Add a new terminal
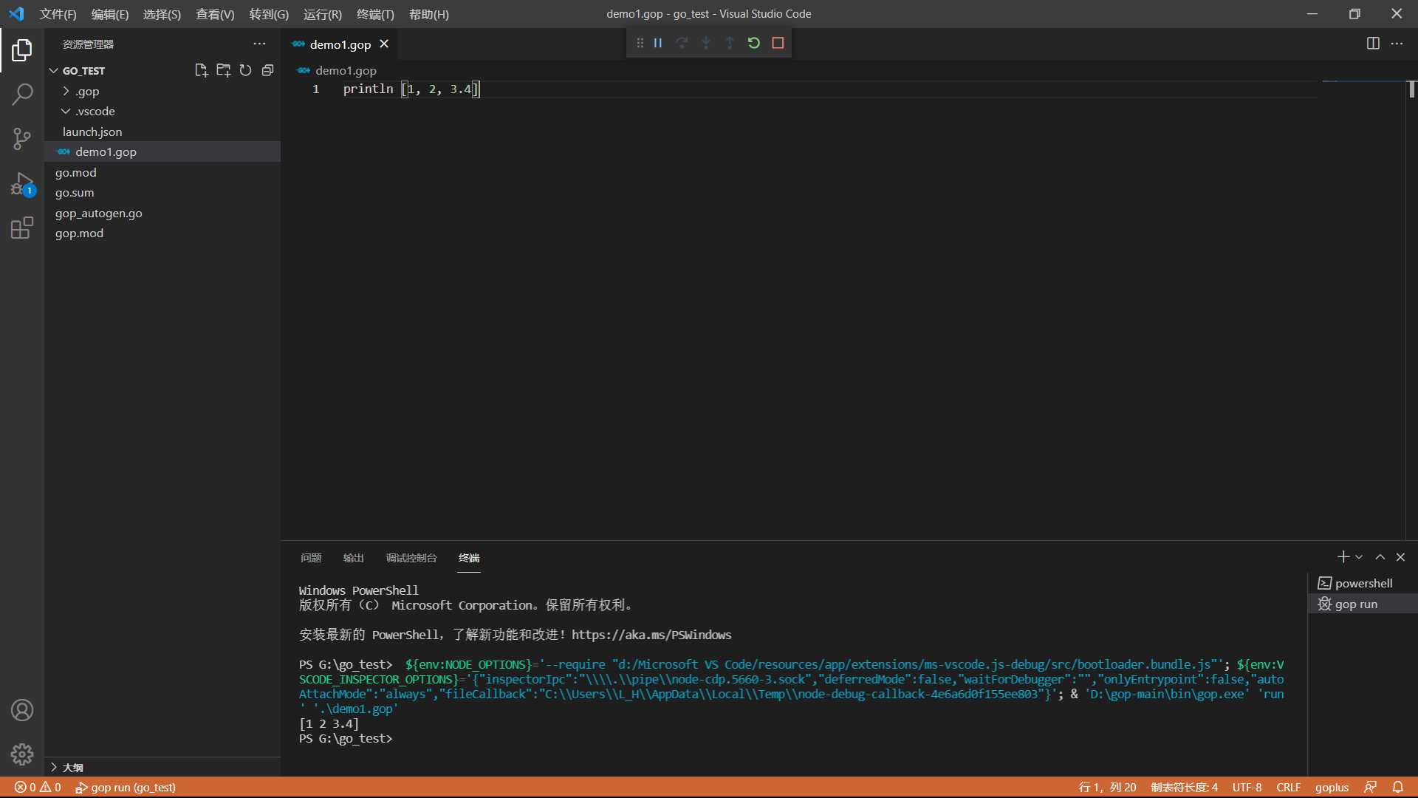The height and width of the screenshot is (798, 1418). [1343, 557]
